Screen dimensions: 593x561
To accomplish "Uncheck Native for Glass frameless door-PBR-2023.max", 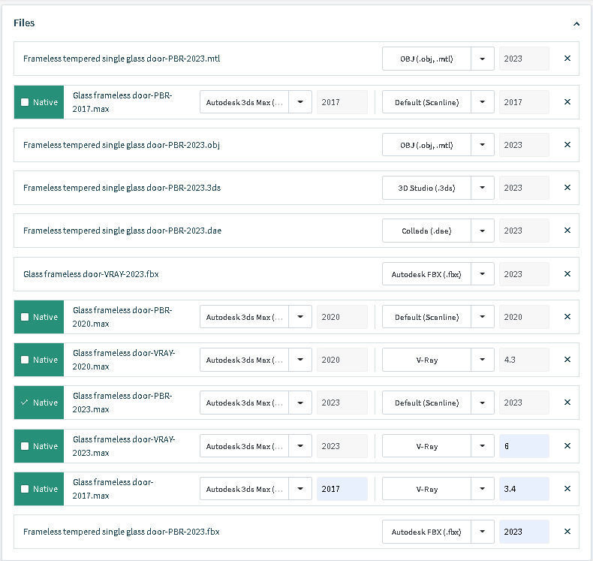I will (x=26, y=403).
